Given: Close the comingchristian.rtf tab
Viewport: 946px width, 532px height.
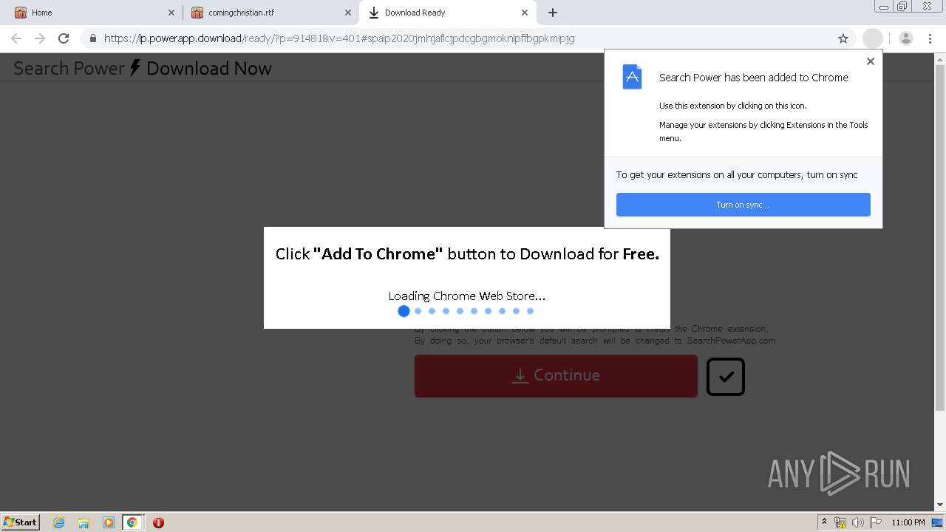Looking at the screenshot, I should click(x=348, y=13).
